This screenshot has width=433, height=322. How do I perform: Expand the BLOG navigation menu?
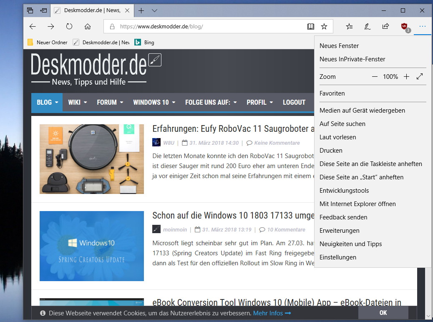click(47, 103)
